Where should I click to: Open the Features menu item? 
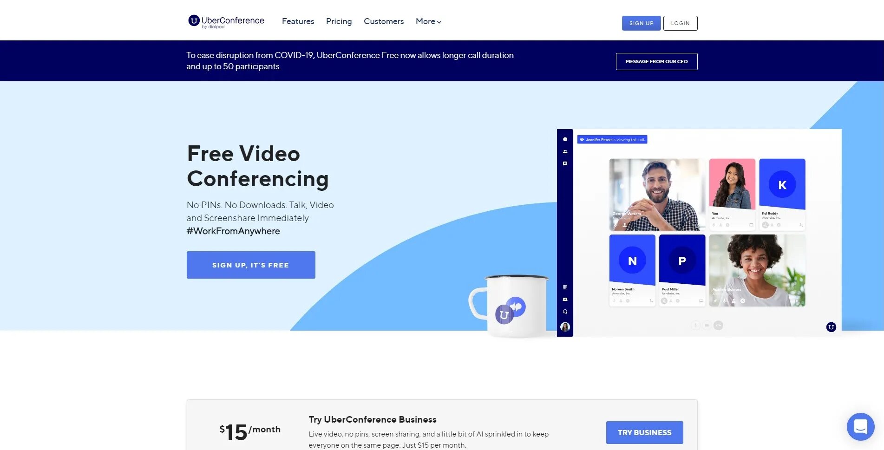298,21
